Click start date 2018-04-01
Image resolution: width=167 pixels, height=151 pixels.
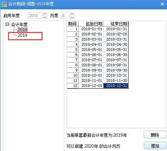click(x=91, y=44)
